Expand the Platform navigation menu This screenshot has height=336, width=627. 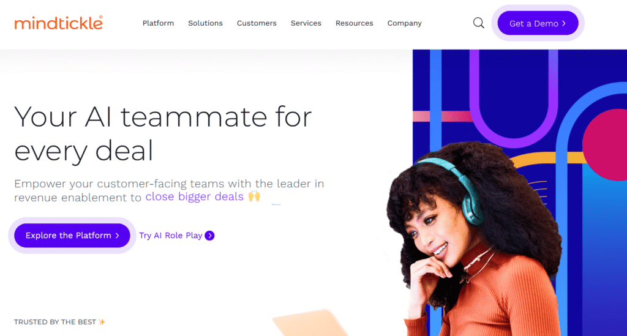(x=159, y=23)
